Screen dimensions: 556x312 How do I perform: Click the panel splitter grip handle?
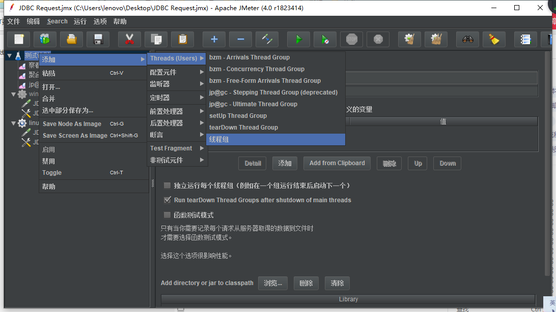(153, 183)
